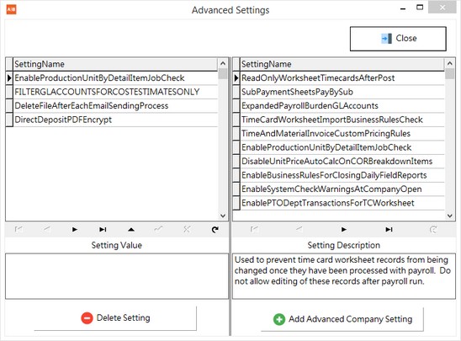
Task: Click right list scroll up arrow
Action: [x=449, y=63]
